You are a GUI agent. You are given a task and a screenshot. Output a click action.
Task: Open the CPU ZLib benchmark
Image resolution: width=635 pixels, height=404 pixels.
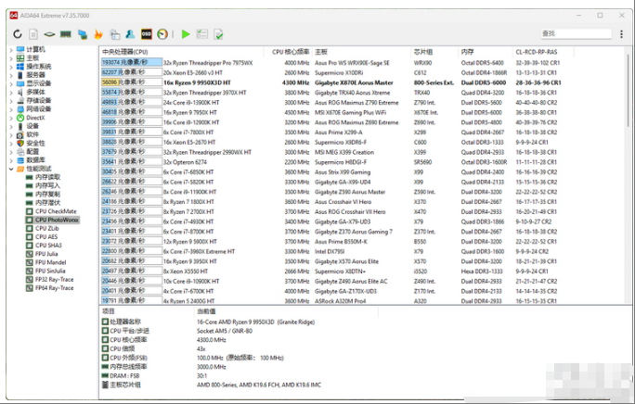tap(42, 228)
